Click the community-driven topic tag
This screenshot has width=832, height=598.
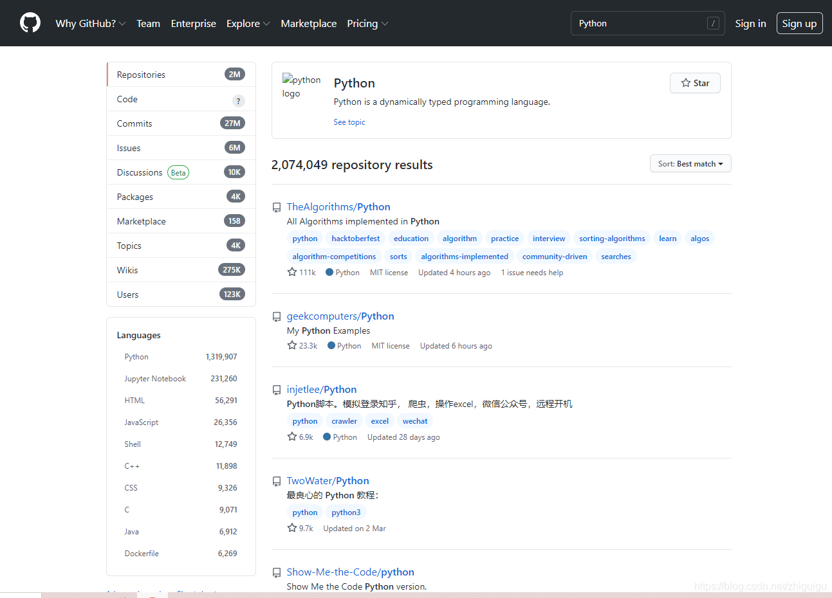(555, 257)
